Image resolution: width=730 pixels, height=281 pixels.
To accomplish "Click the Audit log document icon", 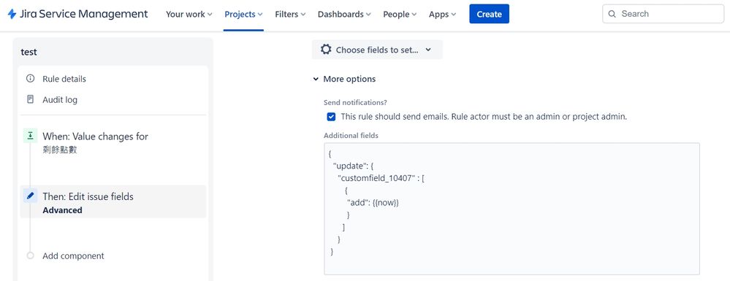I will 31,99.
